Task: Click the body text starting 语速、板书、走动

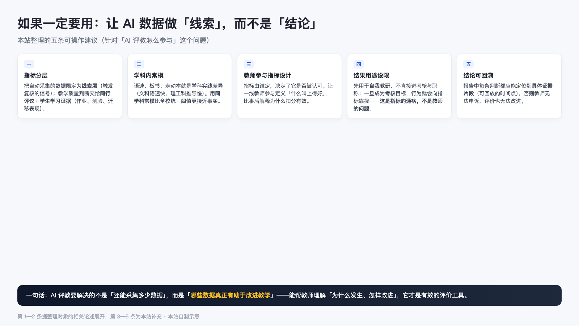Action: coord(179,93)
